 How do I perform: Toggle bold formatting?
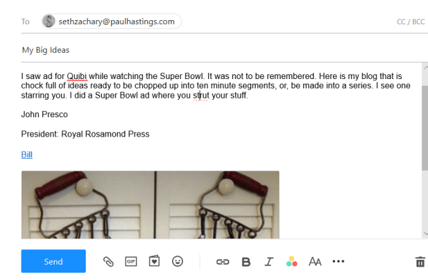click(246, 262)
